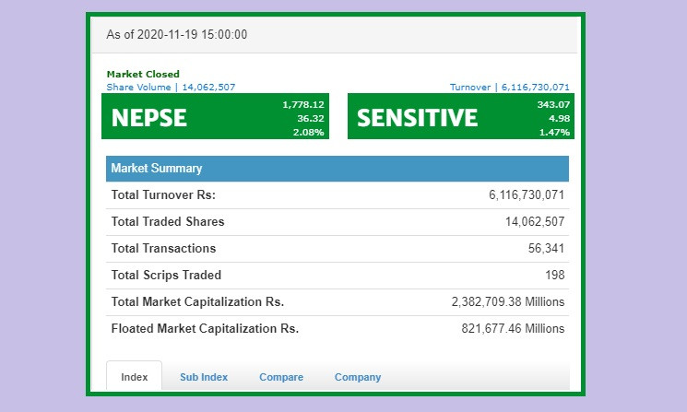The height and width of the screenshot is (412, 687).
Task: Select the Index tab
Action: pyautogui.click(x=134, y=377)
